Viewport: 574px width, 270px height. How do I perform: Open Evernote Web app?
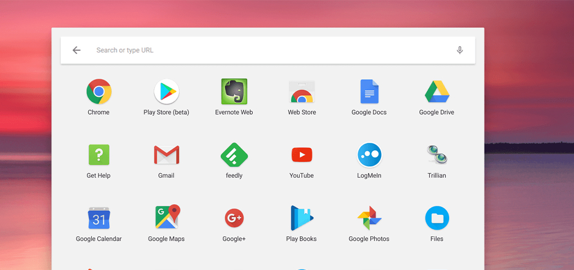(x=234, y=92)
